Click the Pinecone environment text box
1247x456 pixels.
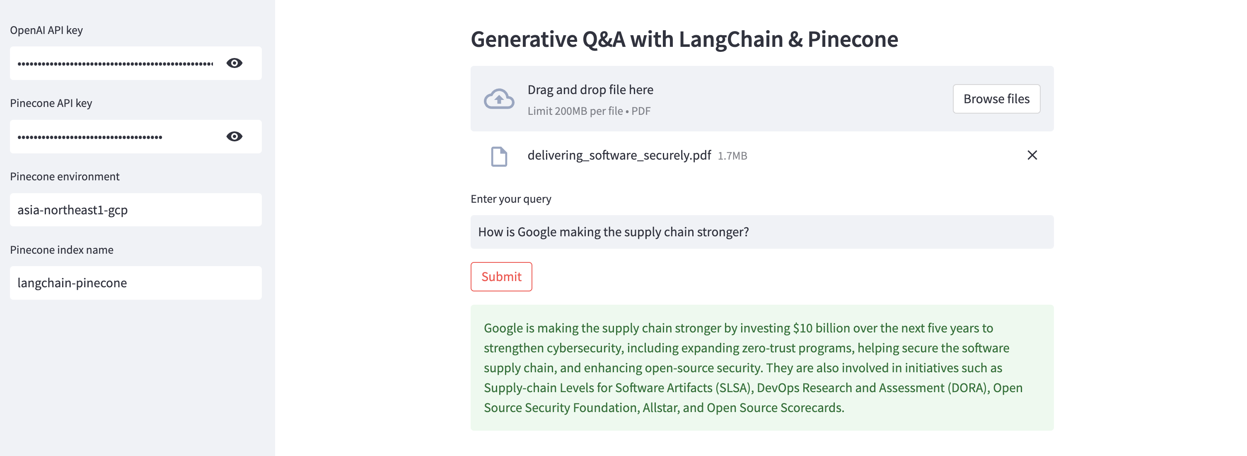click(x=135, y=209)
